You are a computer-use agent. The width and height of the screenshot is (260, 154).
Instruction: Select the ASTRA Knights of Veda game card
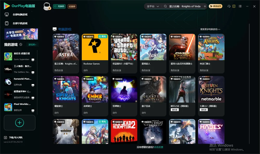point(66,53)
